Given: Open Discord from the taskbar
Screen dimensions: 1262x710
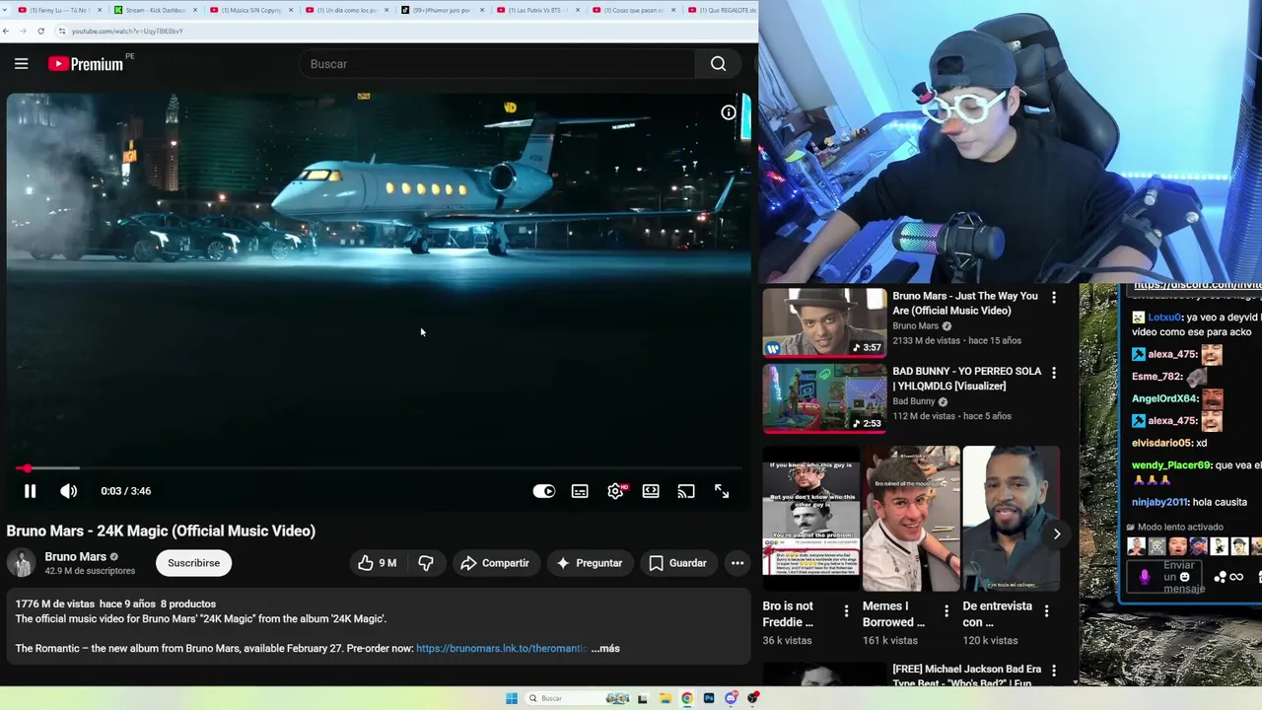Looking at the screenshot, I should 731,698.
